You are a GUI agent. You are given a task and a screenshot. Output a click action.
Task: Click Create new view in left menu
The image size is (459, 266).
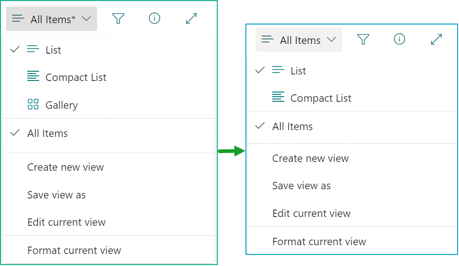109,167
